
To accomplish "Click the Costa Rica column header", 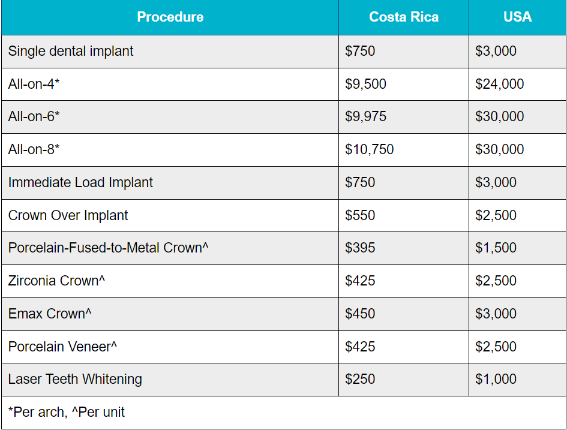I will (x=403, y=17).
